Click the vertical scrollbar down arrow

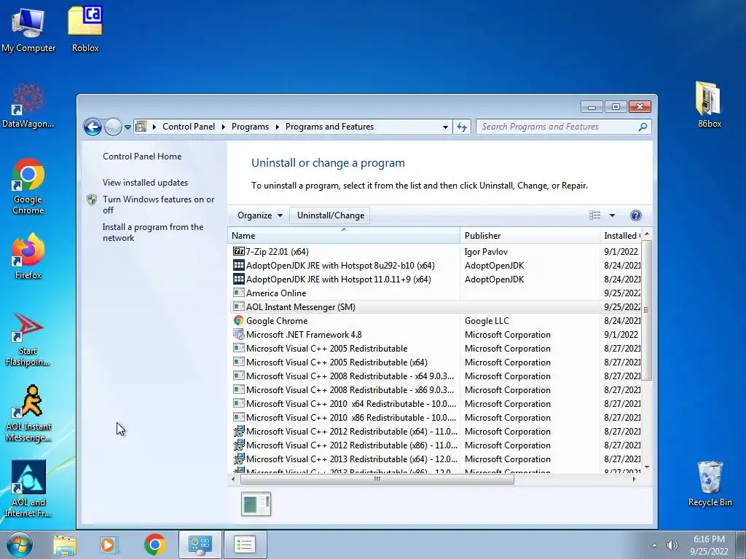pyautogui.click(x=646, y=467)
